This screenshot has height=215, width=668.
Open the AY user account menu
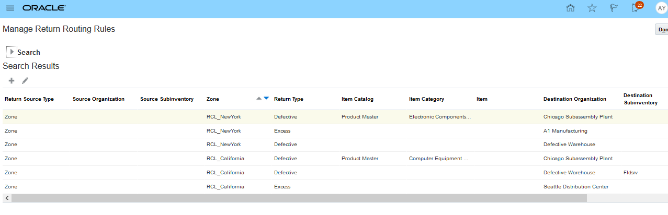pyautogui.click(x=661, y=8)
